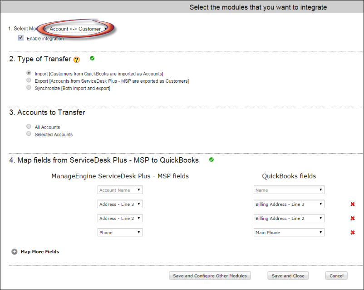Click the Enable integration label

click(45, 39)
